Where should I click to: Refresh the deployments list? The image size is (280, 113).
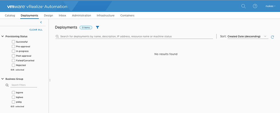[x=272, y=37]
